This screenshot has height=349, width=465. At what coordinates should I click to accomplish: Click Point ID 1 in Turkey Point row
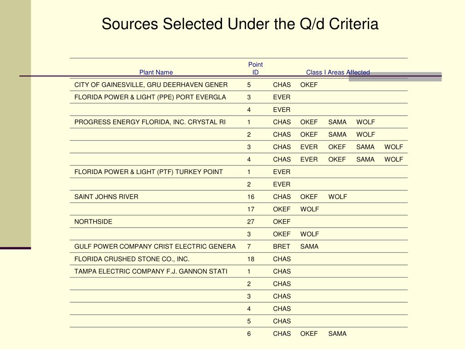(x=249, y=172)
